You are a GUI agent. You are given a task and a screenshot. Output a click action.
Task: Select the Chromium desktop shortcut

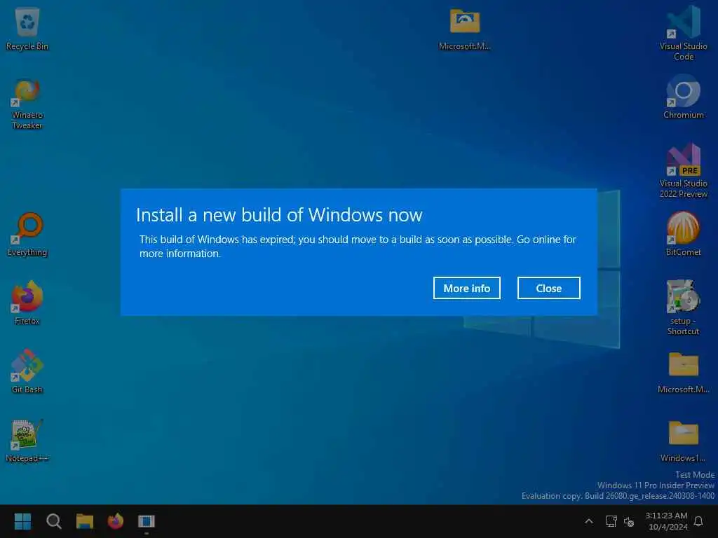683,97
